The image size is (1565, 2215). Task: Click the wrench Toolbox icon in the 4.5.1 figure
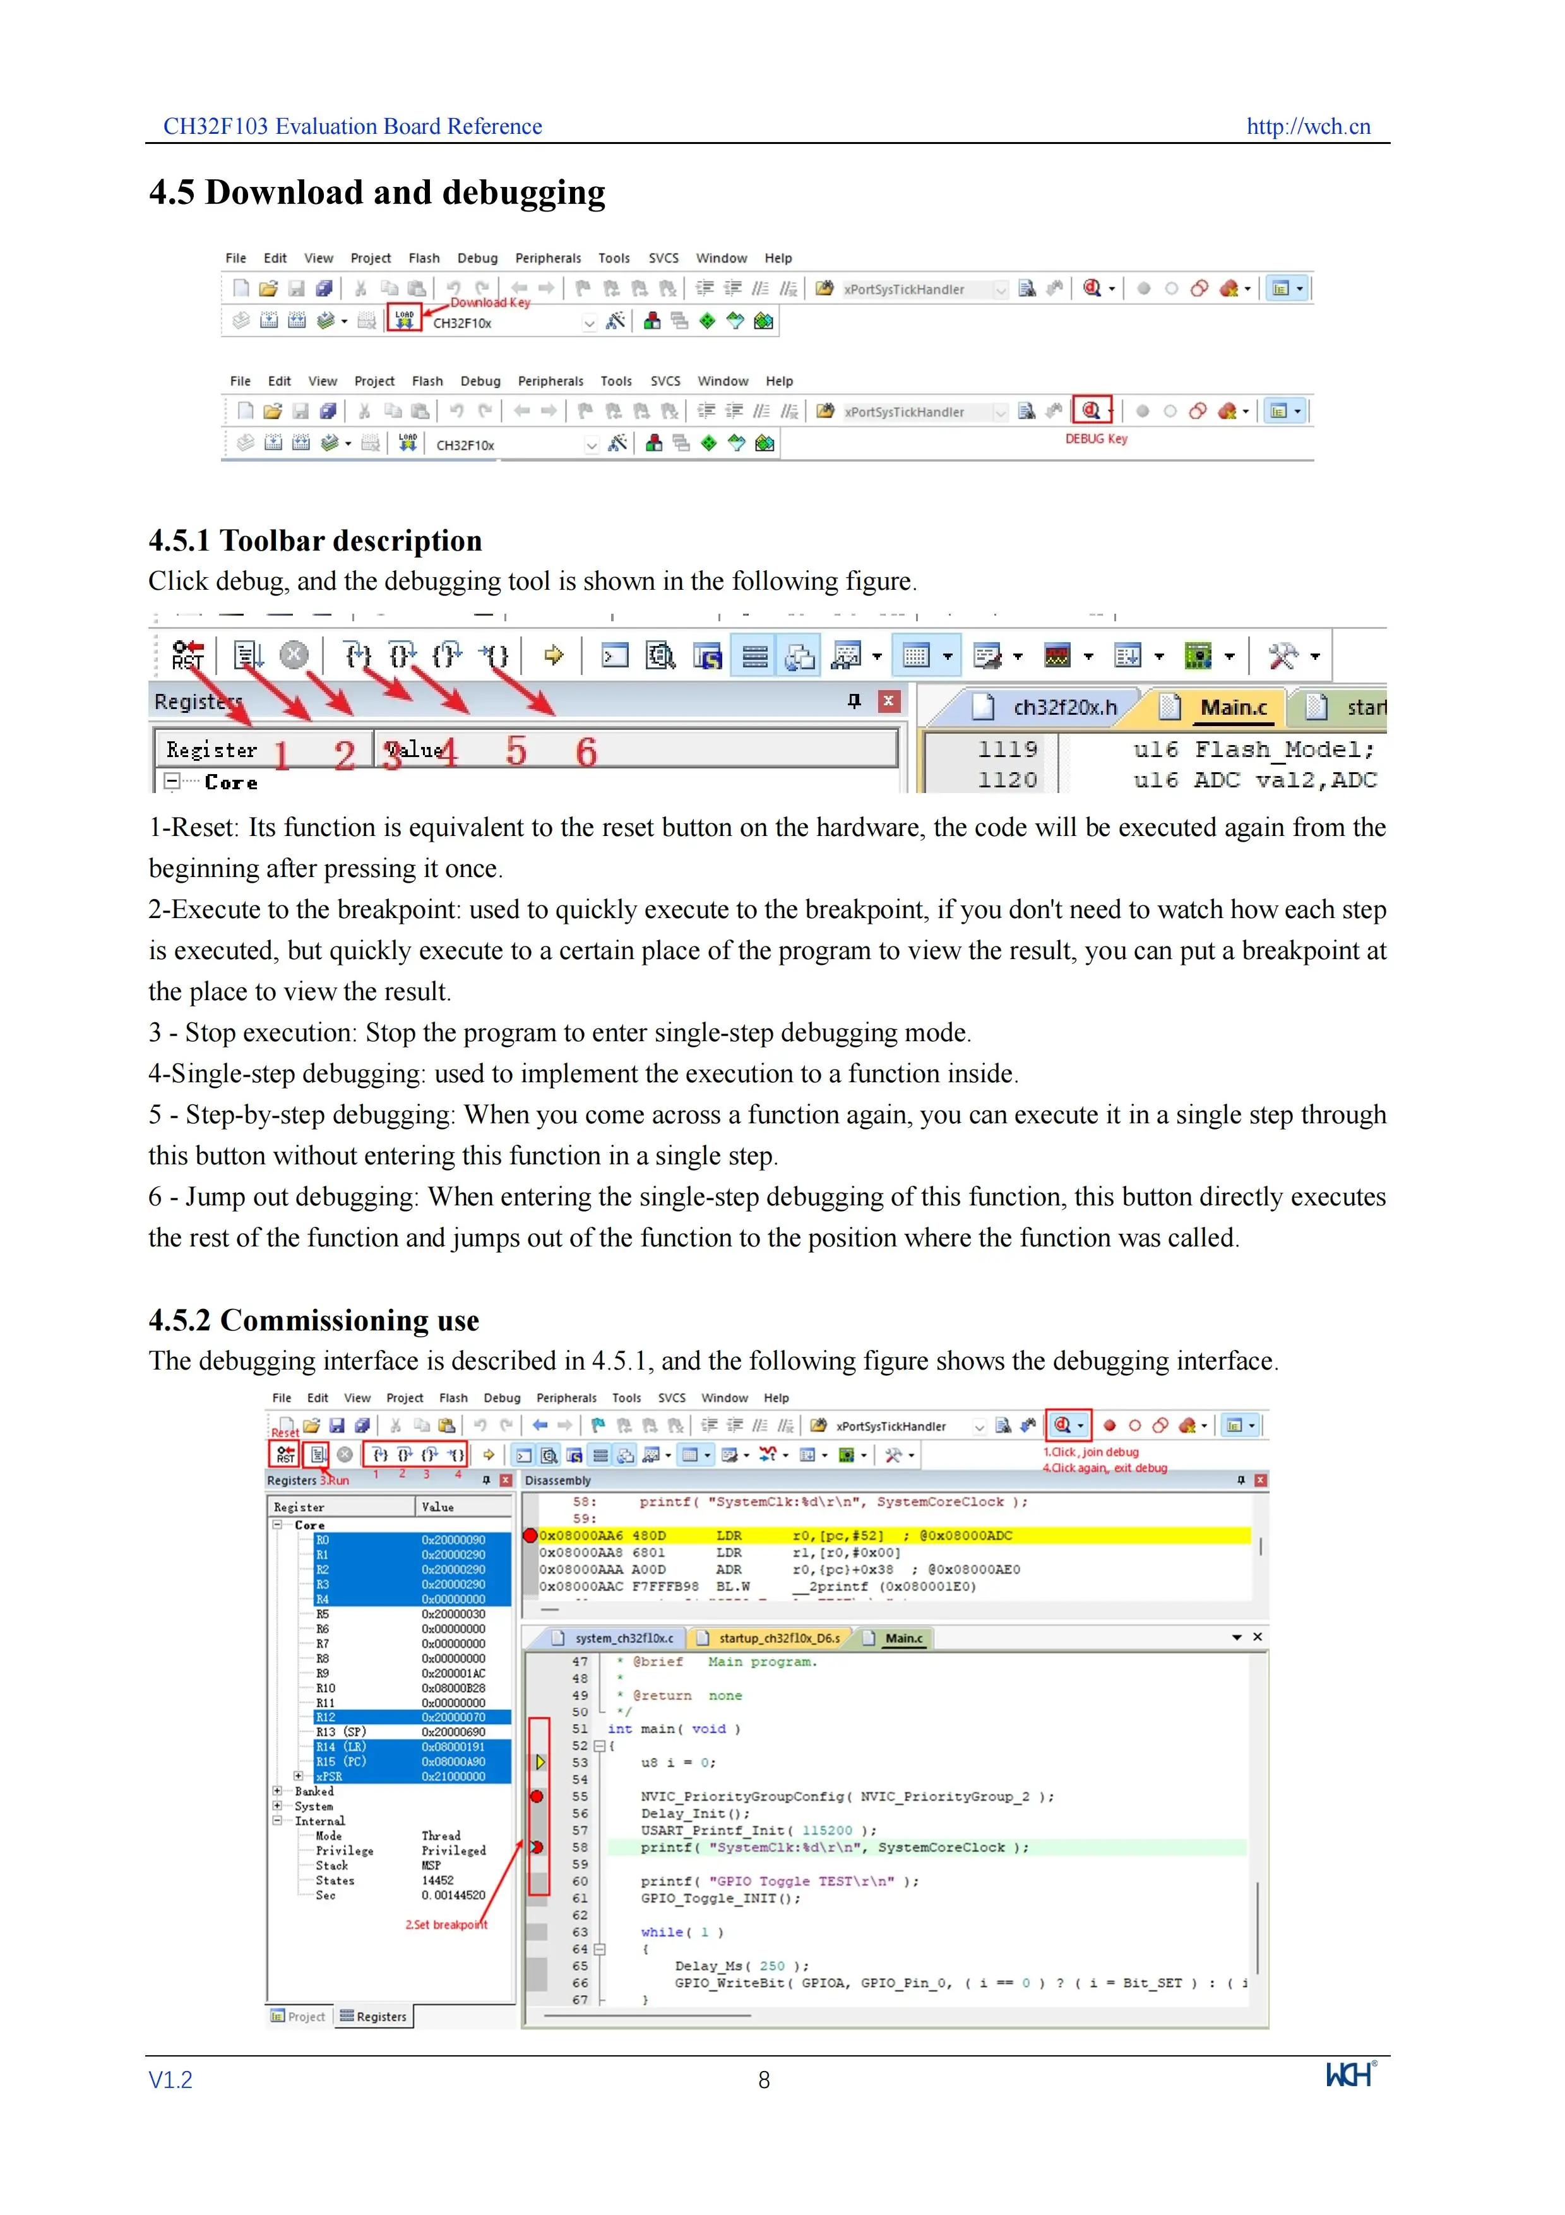pos(1283,656)
